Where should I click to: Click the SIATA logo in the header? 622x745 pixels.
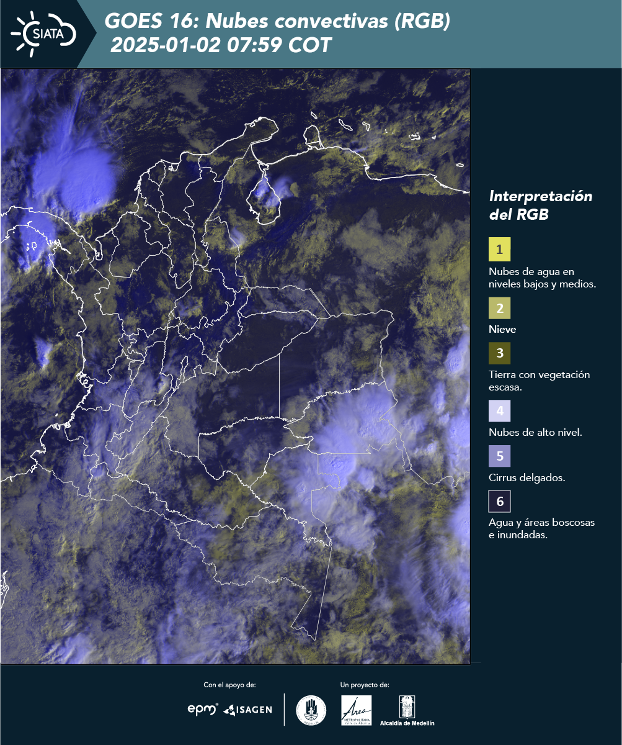43,34
